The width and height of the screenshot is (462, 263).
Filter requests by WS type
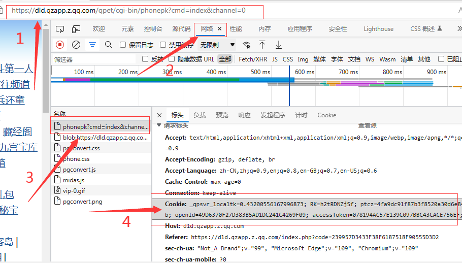(x=370, y=59)
